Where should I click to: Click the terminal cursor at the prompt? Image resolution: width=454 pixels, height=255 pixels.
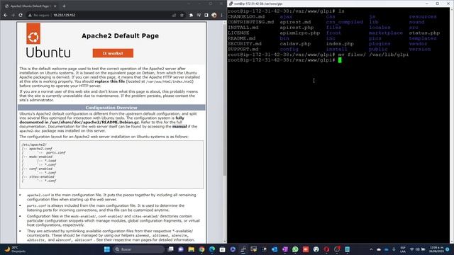(340, 59)
